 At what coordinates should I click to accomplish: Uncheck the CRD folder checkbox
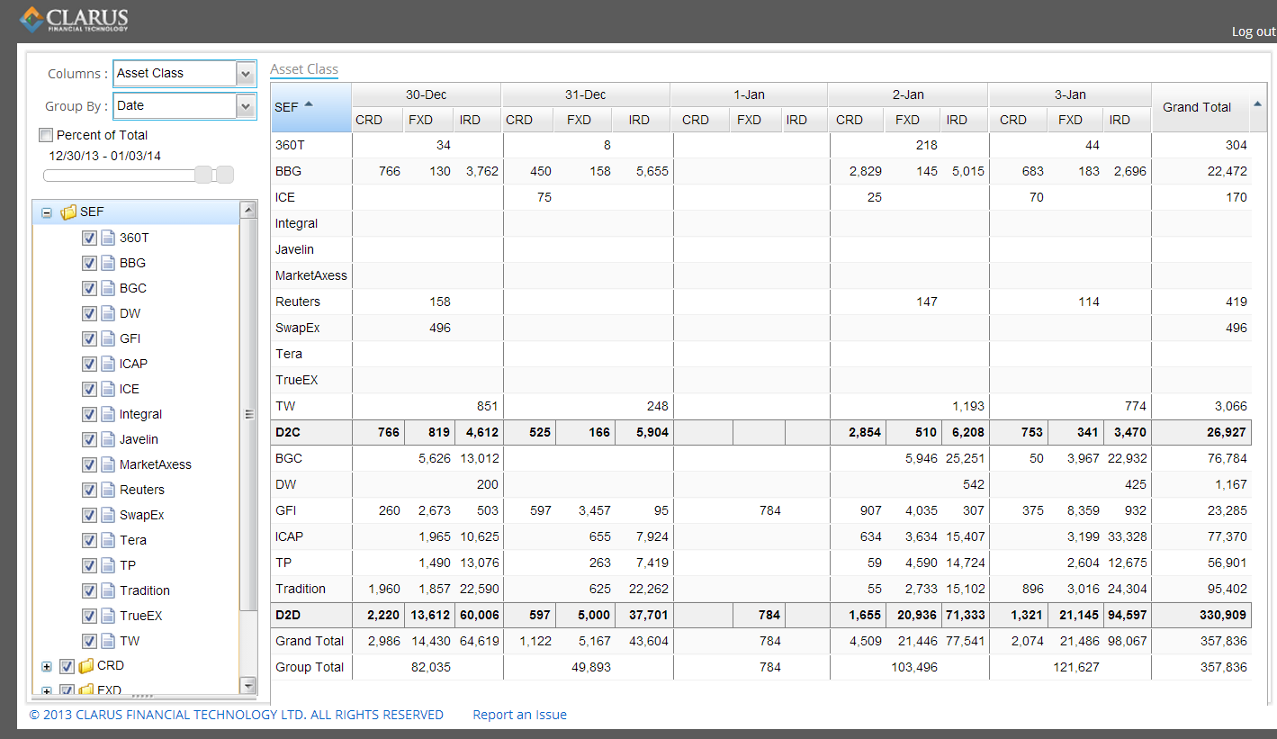pos(67,666)
